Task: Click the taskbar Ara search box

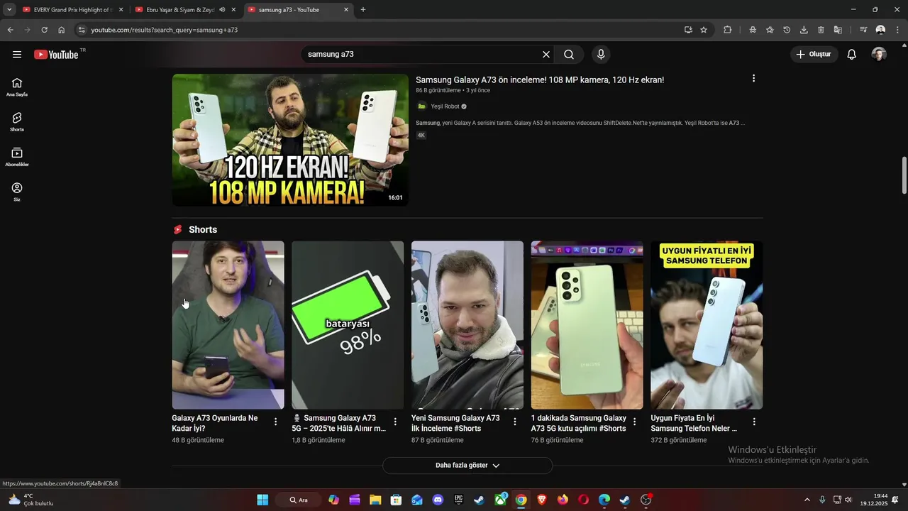Action: pos(299,500)
